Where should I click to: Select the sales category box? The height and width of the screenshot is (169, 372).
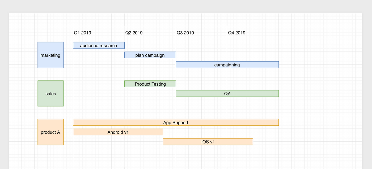point(50,93)
